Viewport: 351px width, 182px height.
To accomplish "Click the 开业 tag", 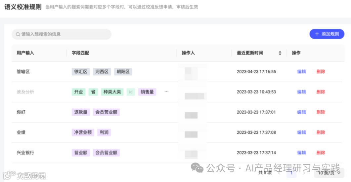I will 79,92.
